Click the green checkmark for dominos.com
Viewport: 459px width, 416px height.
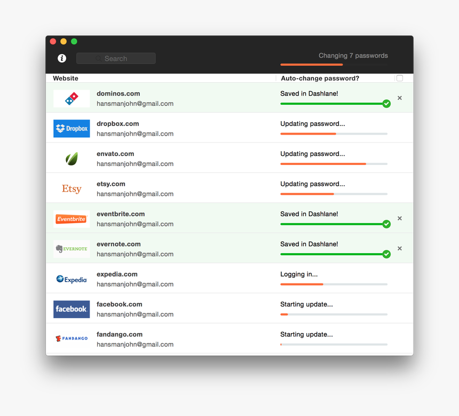click(x=386, y=104)
